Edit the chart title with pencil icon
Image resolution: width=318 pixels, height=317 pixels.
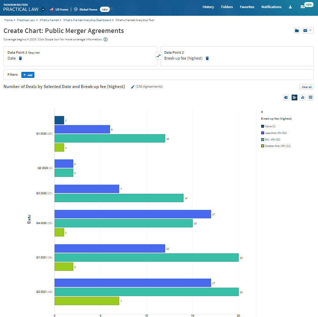(x=133, y=87)
